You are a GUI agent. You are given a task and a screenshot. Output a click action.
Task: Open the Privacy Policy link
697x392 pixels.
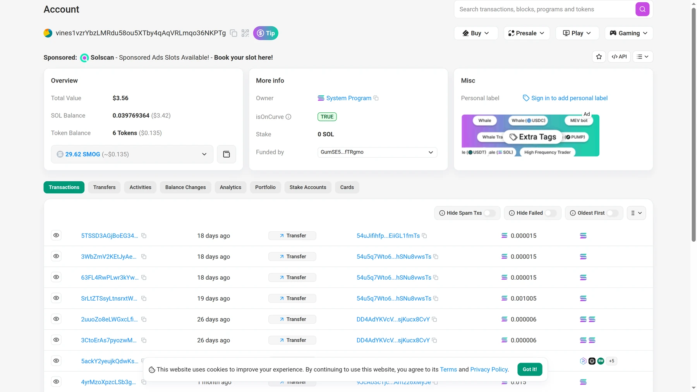coord(489,370)
